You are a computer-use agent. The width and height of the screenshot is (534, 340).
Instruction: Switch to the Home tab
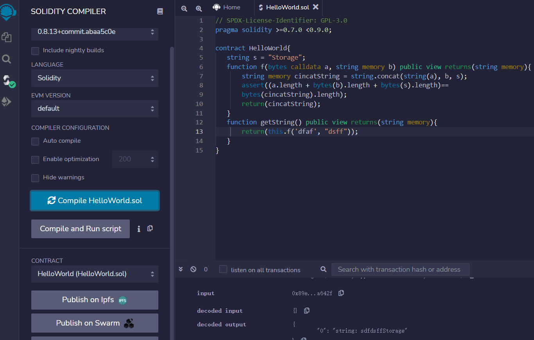tap(227, 7)
